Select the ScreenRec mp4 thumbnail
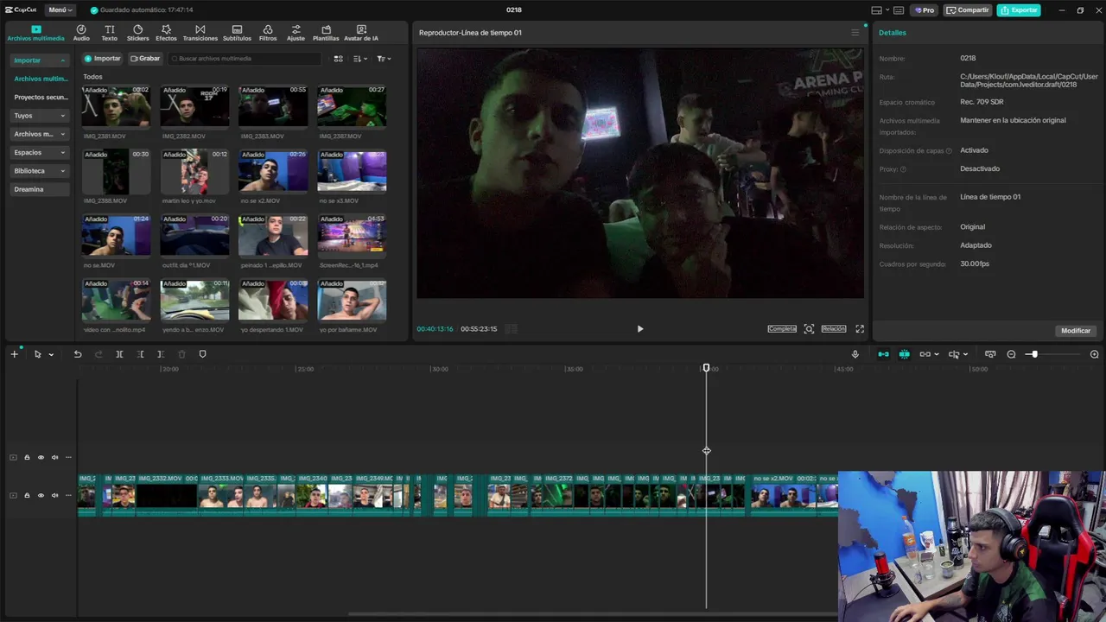This screenshot has height=622, width=1106. pos(352,235)
